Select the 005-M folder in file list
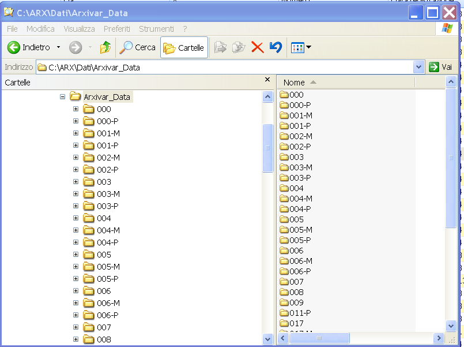 pos(300,230)
